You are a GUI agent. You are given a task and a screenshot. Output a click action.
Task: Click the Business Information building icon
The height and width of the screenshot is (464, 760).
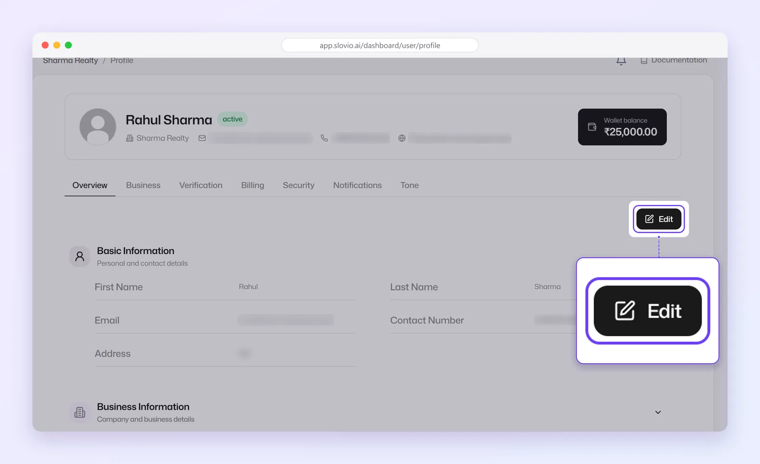pyautogui.click(x=80, y=412)
